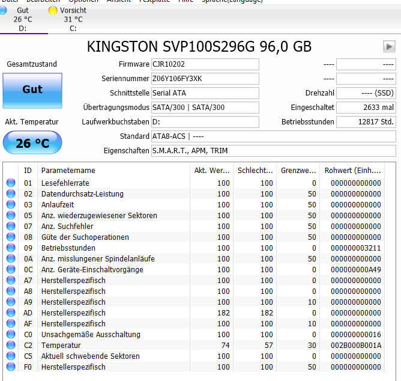The image size is (401, 381).
Task: Select the Anz. wiederzugewiesener Sektoren row
Action: point(193,215)
